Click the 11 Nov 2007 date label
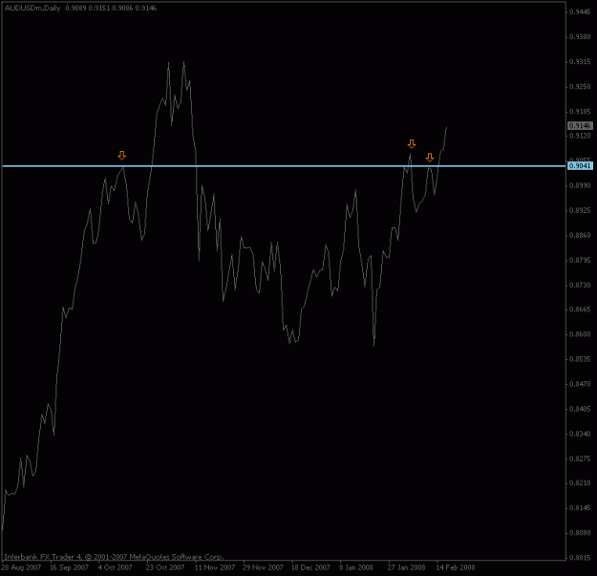Viewport: 597px width, 576px height. 215,567
